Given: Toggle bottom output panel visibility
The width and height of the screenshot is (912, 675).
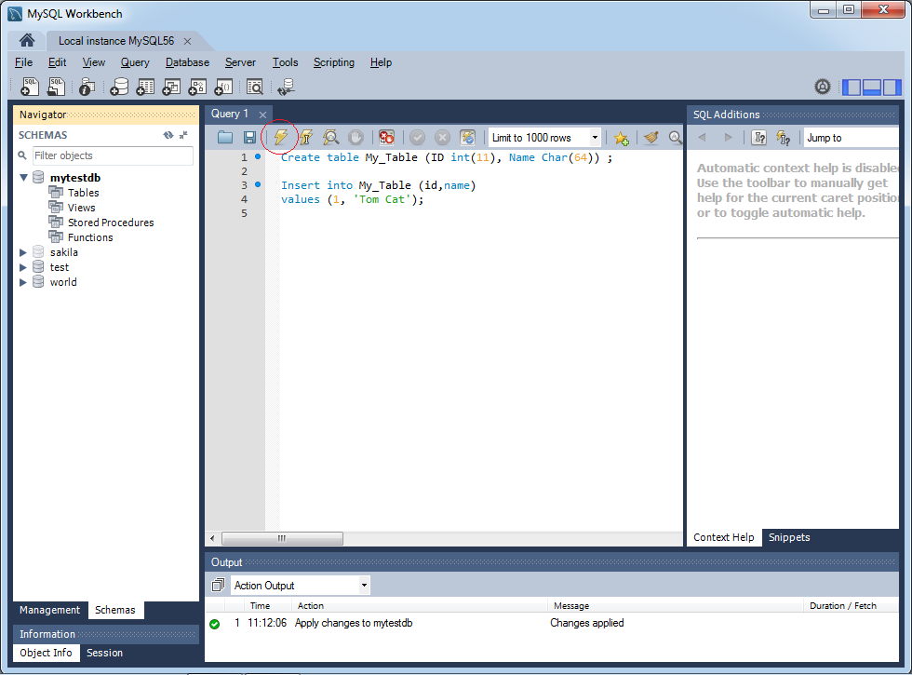Looking at the screenshot, I should tap(871, 88).
